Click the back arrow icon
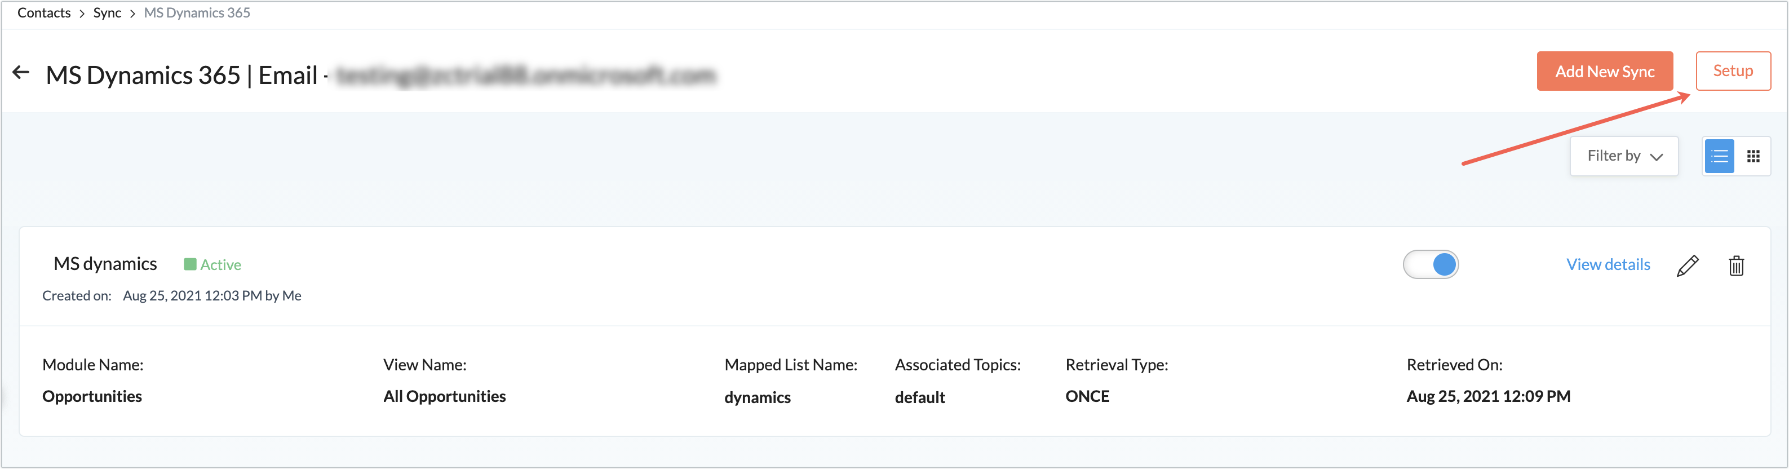 click(21, 72)
